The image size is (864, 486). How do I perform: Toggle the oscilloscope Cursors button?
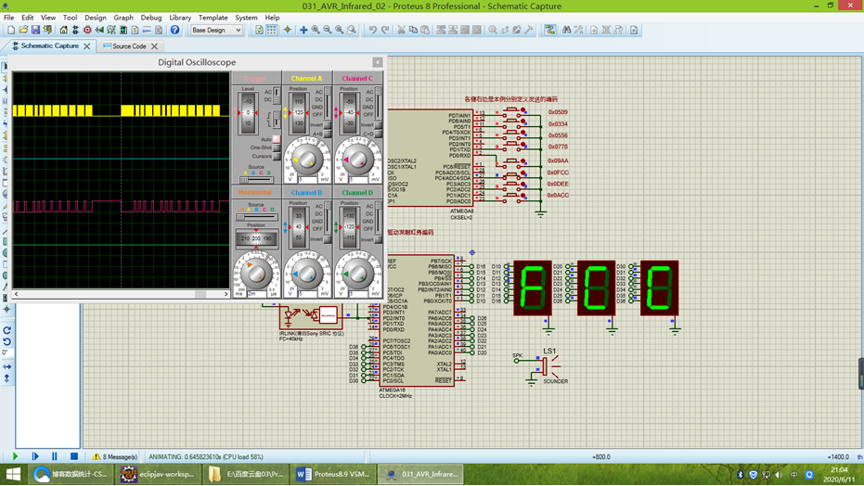pos(277,156)
